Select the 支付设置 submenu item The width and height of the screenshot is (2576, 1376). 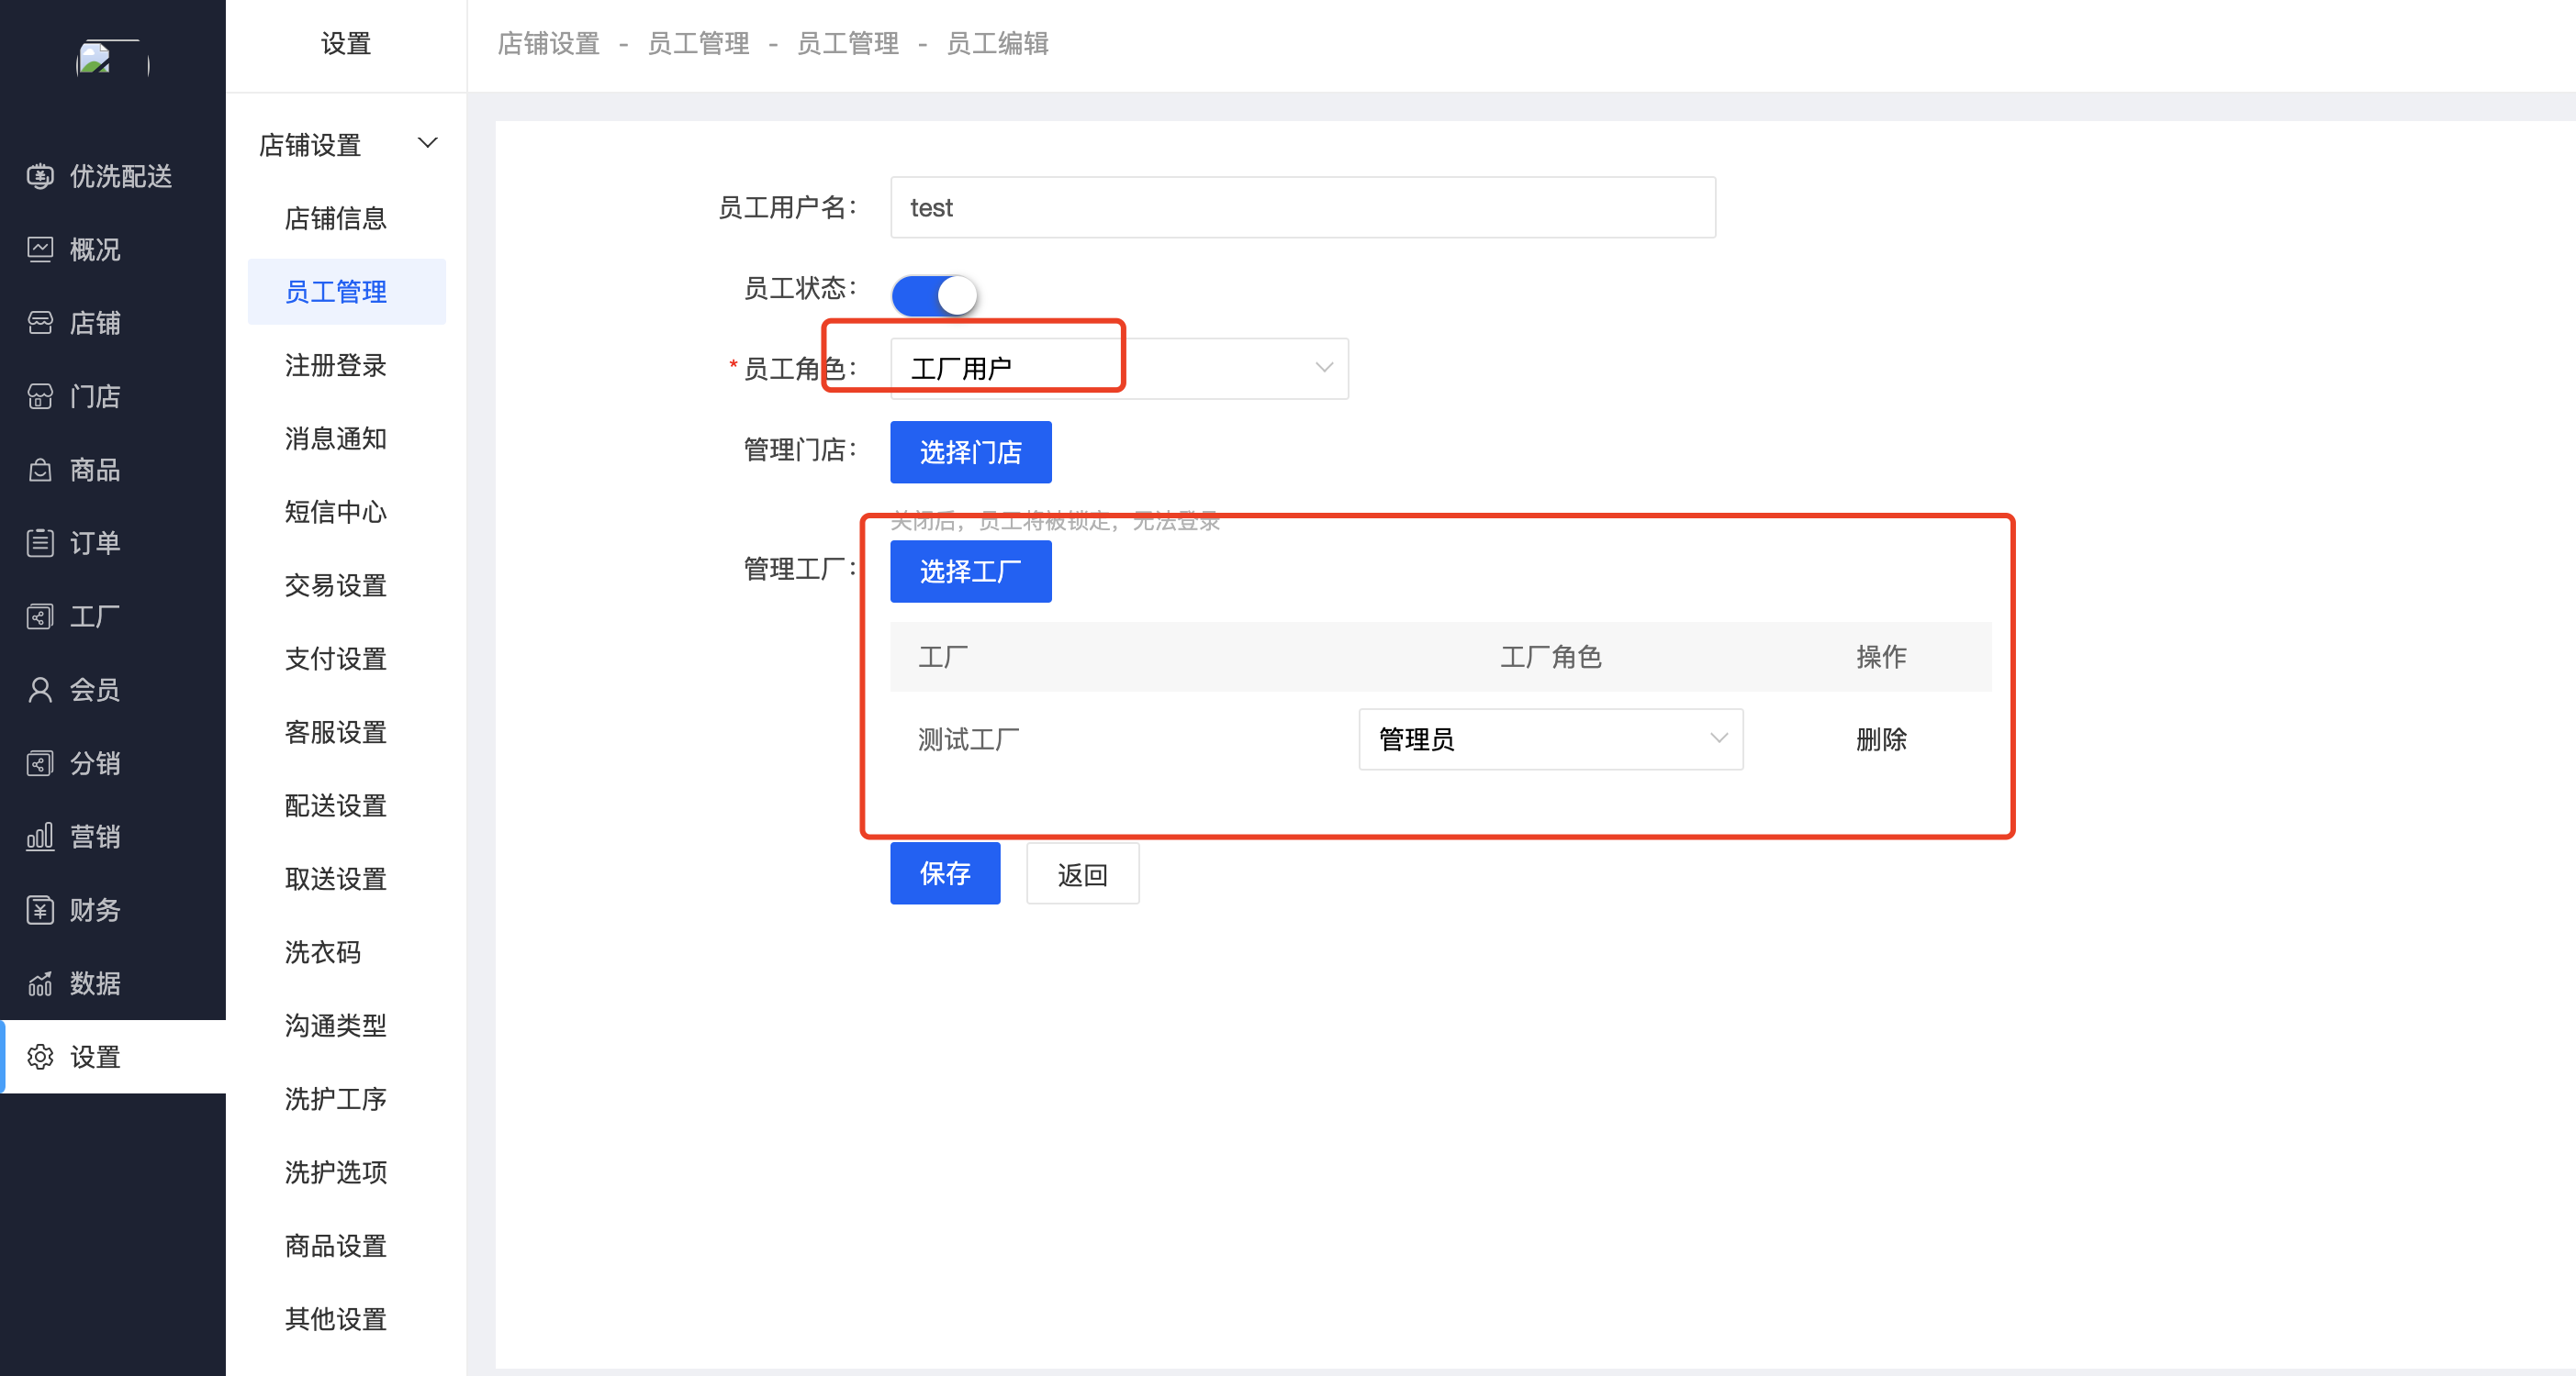click(335, 659)
